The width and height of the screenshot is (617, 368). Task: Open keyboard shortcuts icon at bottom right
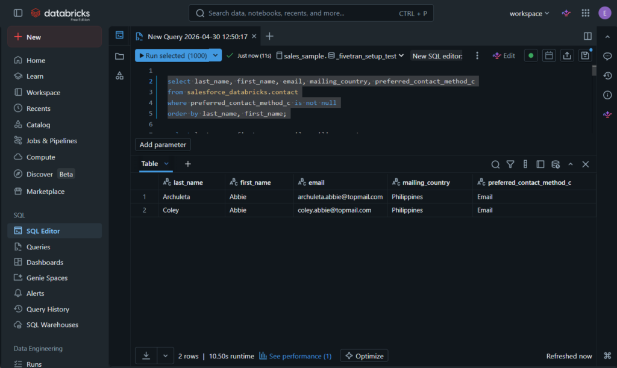pyautogui.click(x=607, y=355)
